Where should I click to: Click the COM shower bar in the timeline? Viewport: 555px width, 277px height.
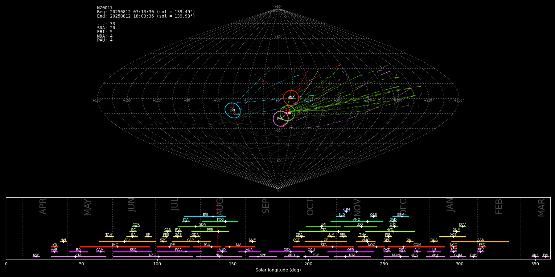click(x=417, y=247)
